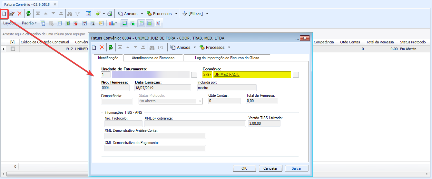This screenshot has width=432, height=179.
Task: Click the lookup button beside Unidade de Faturamento
Action: pyautogui.click(x=194, y=75)
